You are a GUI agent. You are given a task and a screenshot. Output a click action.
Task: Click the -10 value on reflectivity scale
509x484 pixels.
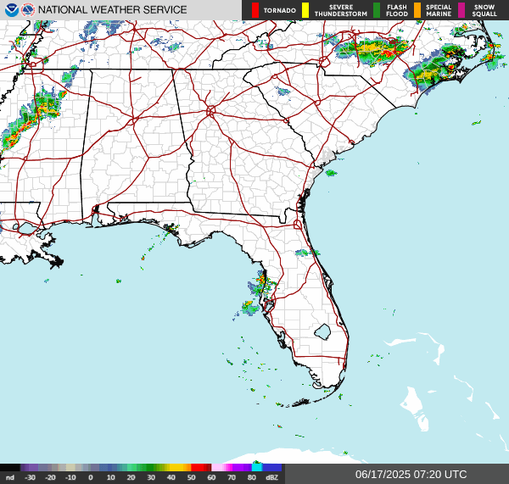[x=70, y=477]
